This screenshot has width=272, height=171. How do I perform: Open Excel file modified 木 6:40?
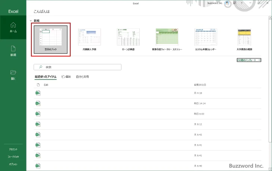click(148, 166)
